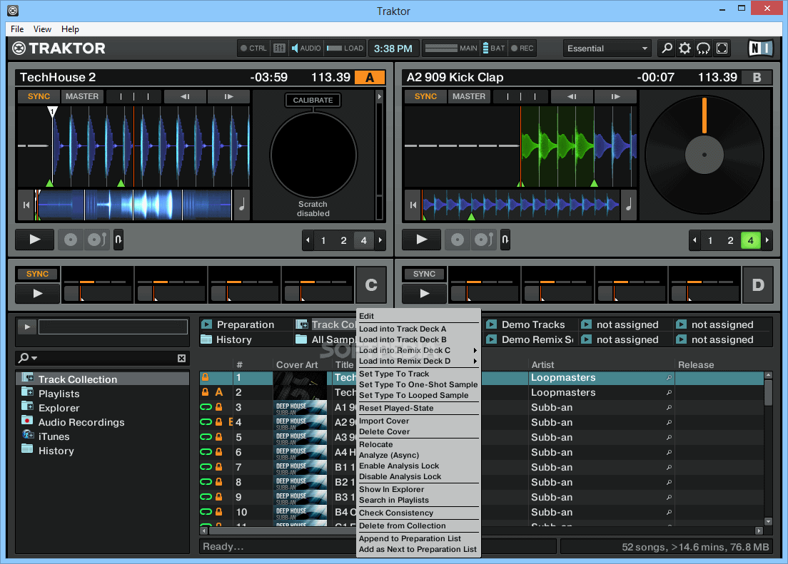788x564 pixels.
Task: Click the AUDIO speaker indicator
Action: 306,48
